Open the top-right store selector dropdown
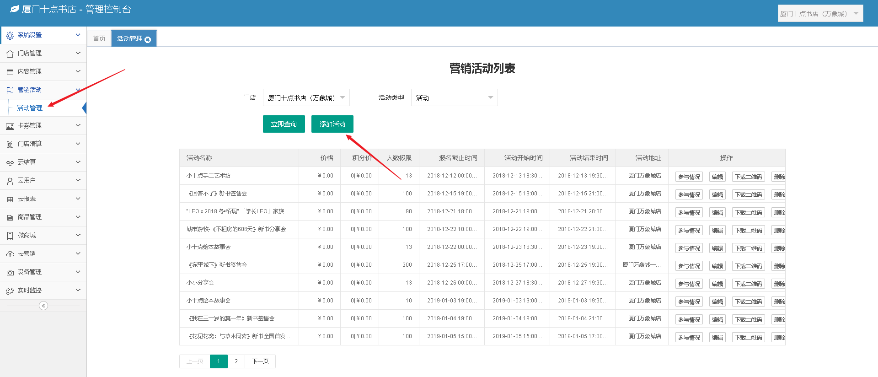Image resolution: width=878 pixels, height=377 pixels. pyautogui.click(x=820, y=14)
